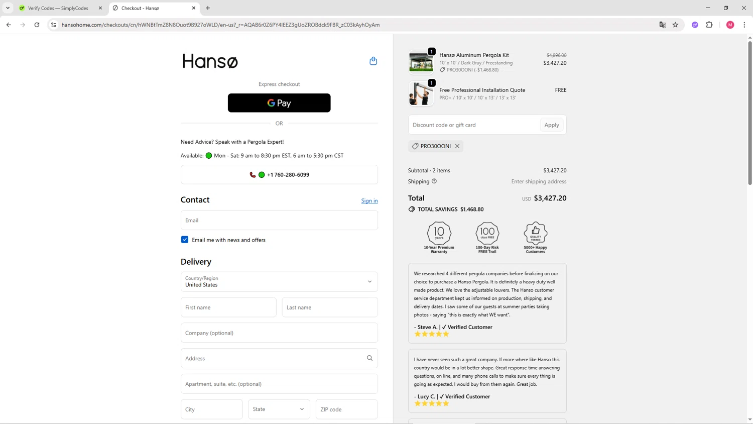The height and width of the screenshot is (424, 753).
Task: Call the +1 760-280-6099 expert button
Action: [279, 175]
